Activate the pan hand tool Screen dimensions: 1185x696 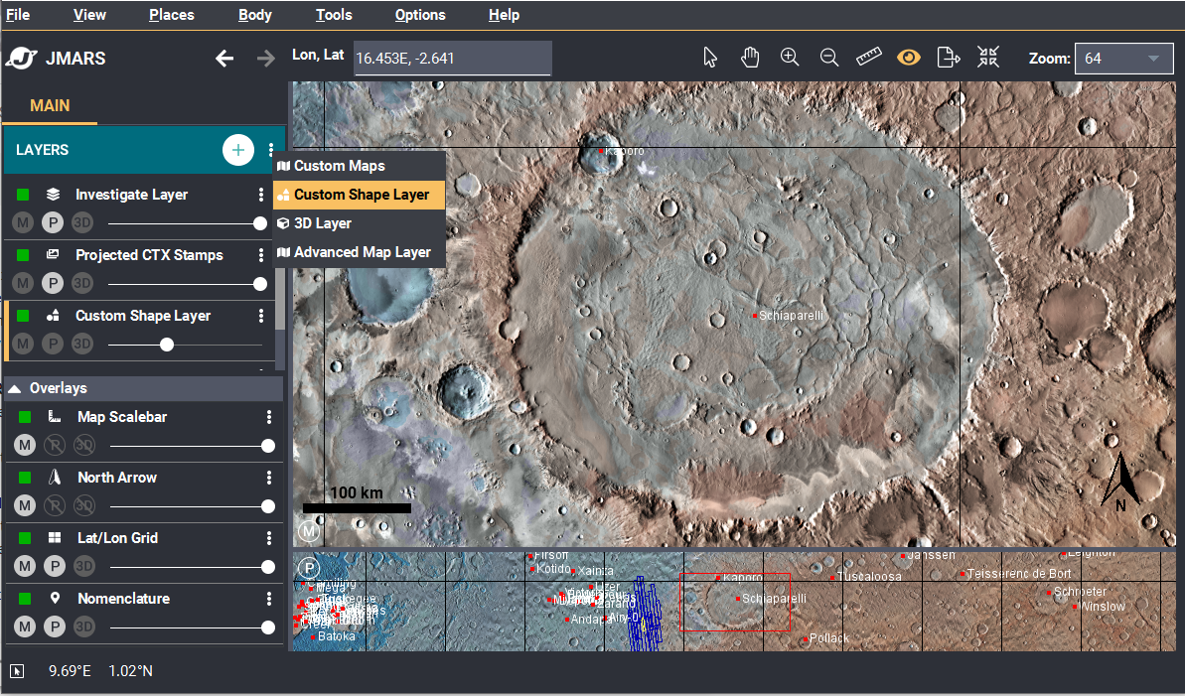750,58
